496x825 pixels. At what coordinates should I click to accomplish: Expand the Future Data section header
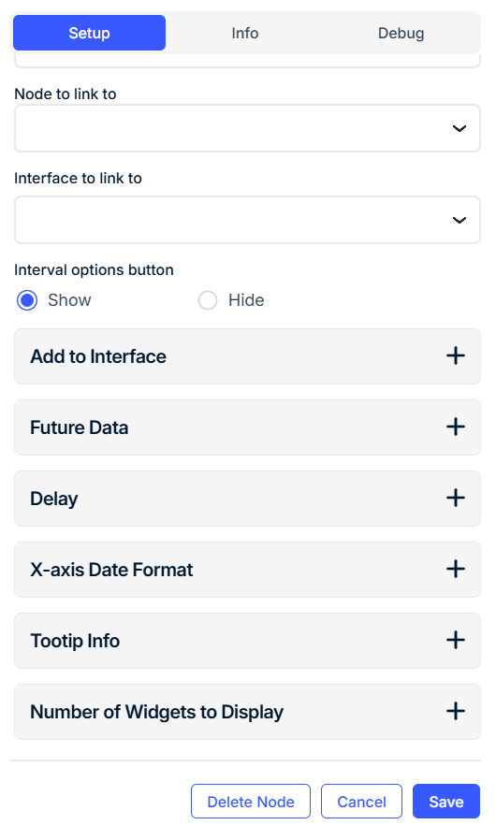point(247,427)
